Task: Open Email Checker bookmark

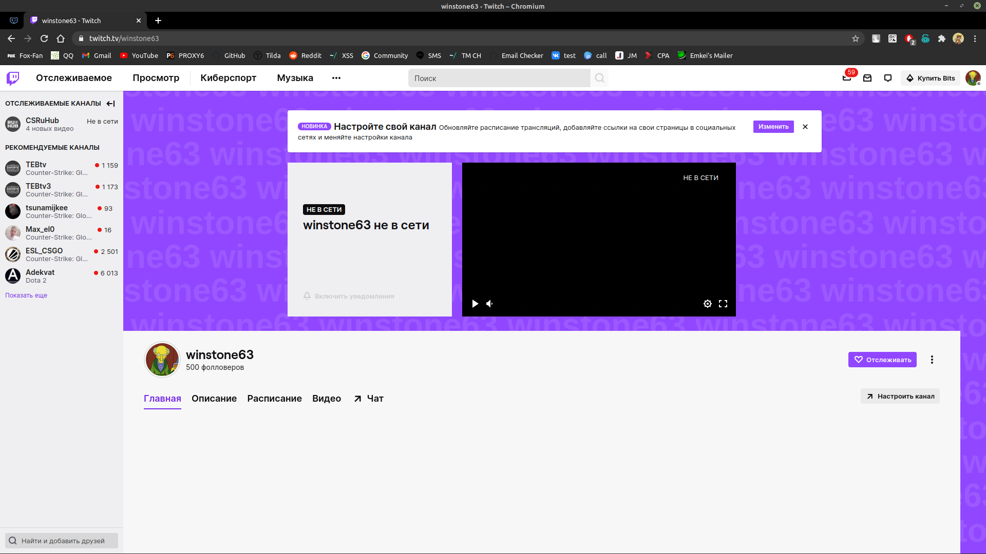Action: click(x=517, y=55)
